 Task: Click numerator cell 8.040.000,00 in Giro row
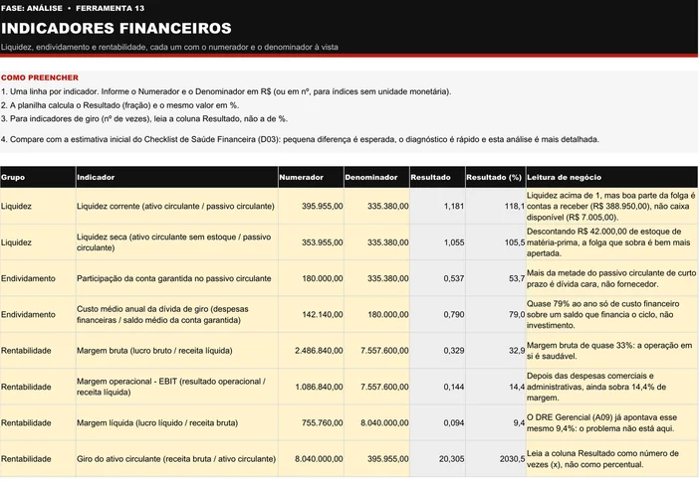pyautogui.click(x=311, y=459)
